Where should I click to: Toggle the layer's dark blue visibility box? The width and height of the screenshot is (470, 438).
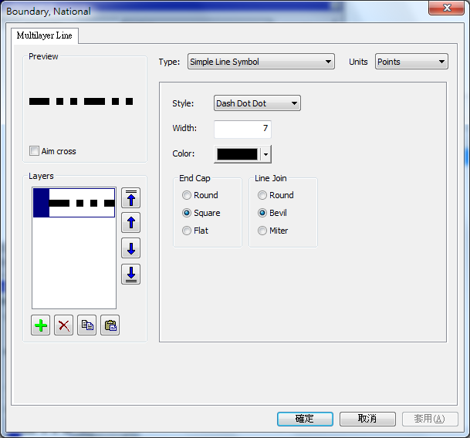coord(41,203)
